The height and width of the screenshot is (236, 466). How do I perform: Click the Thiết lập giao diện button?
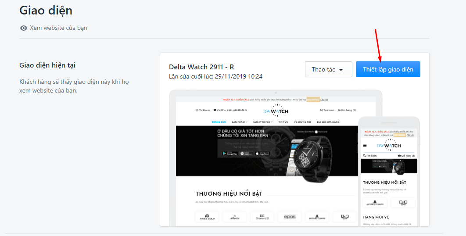[388, 69]
